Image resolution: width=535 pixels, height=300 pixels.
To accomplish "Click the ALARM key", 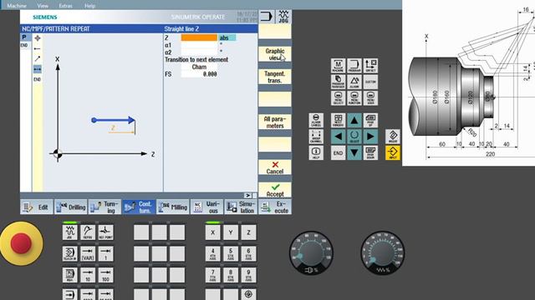I will [x=354, y=82].
